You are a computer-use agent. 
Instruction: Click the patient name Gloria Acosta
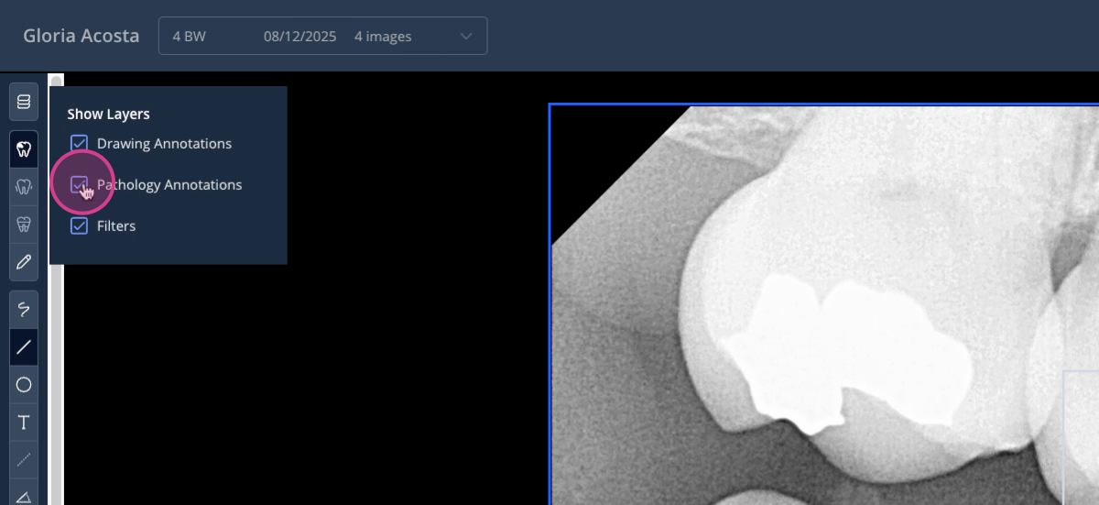coord(82,37)
